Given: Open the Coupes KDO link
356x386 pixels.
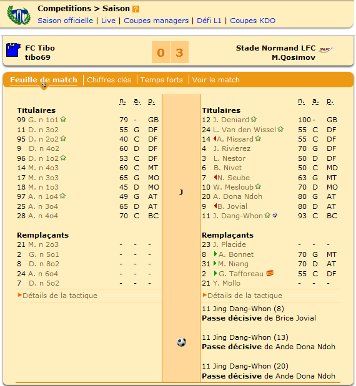Looking at the screenshot, I should tap(253, 21).
